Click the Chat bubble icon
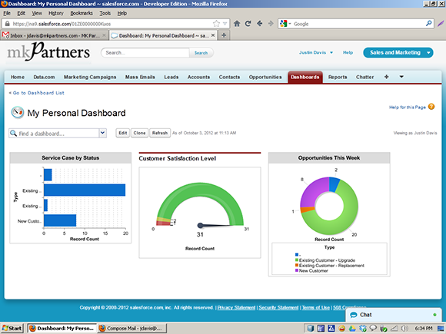 click(354, 315)
